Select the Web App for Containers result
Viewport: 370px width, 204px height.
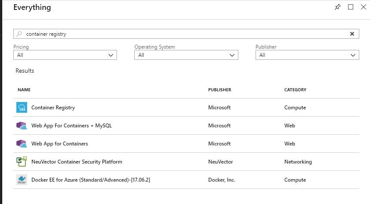[186, 144]
